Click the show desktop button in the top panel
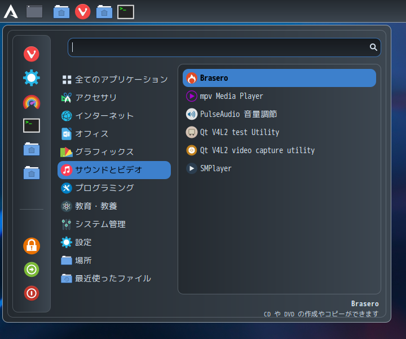Viewport: 406px width, 339px height. tap(34, 12)
